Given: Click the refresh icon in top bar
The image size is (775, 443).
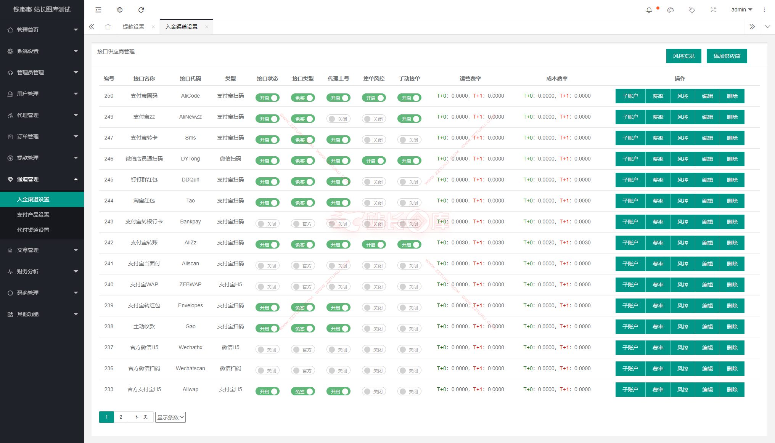Looking at the screenshot, I should point(141,10).
